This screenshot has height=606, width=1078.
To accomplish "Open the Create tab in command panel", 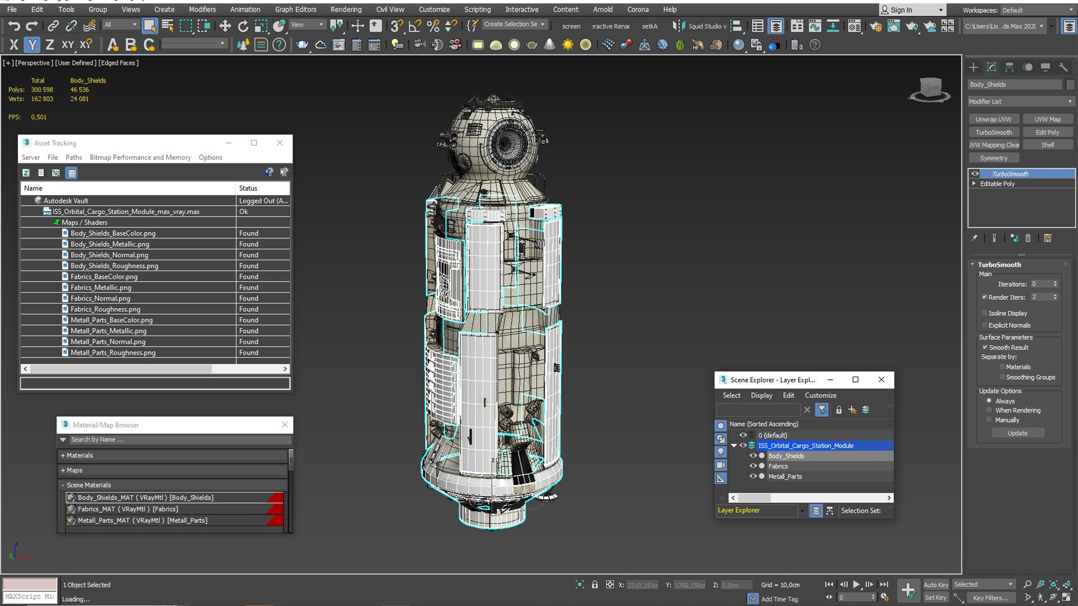I will (974, 67).
